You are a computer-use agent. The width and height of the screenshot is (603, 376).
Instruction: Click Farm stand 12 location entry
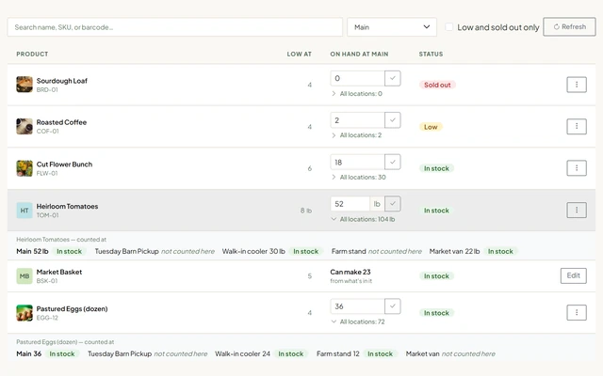coord(338,353)
